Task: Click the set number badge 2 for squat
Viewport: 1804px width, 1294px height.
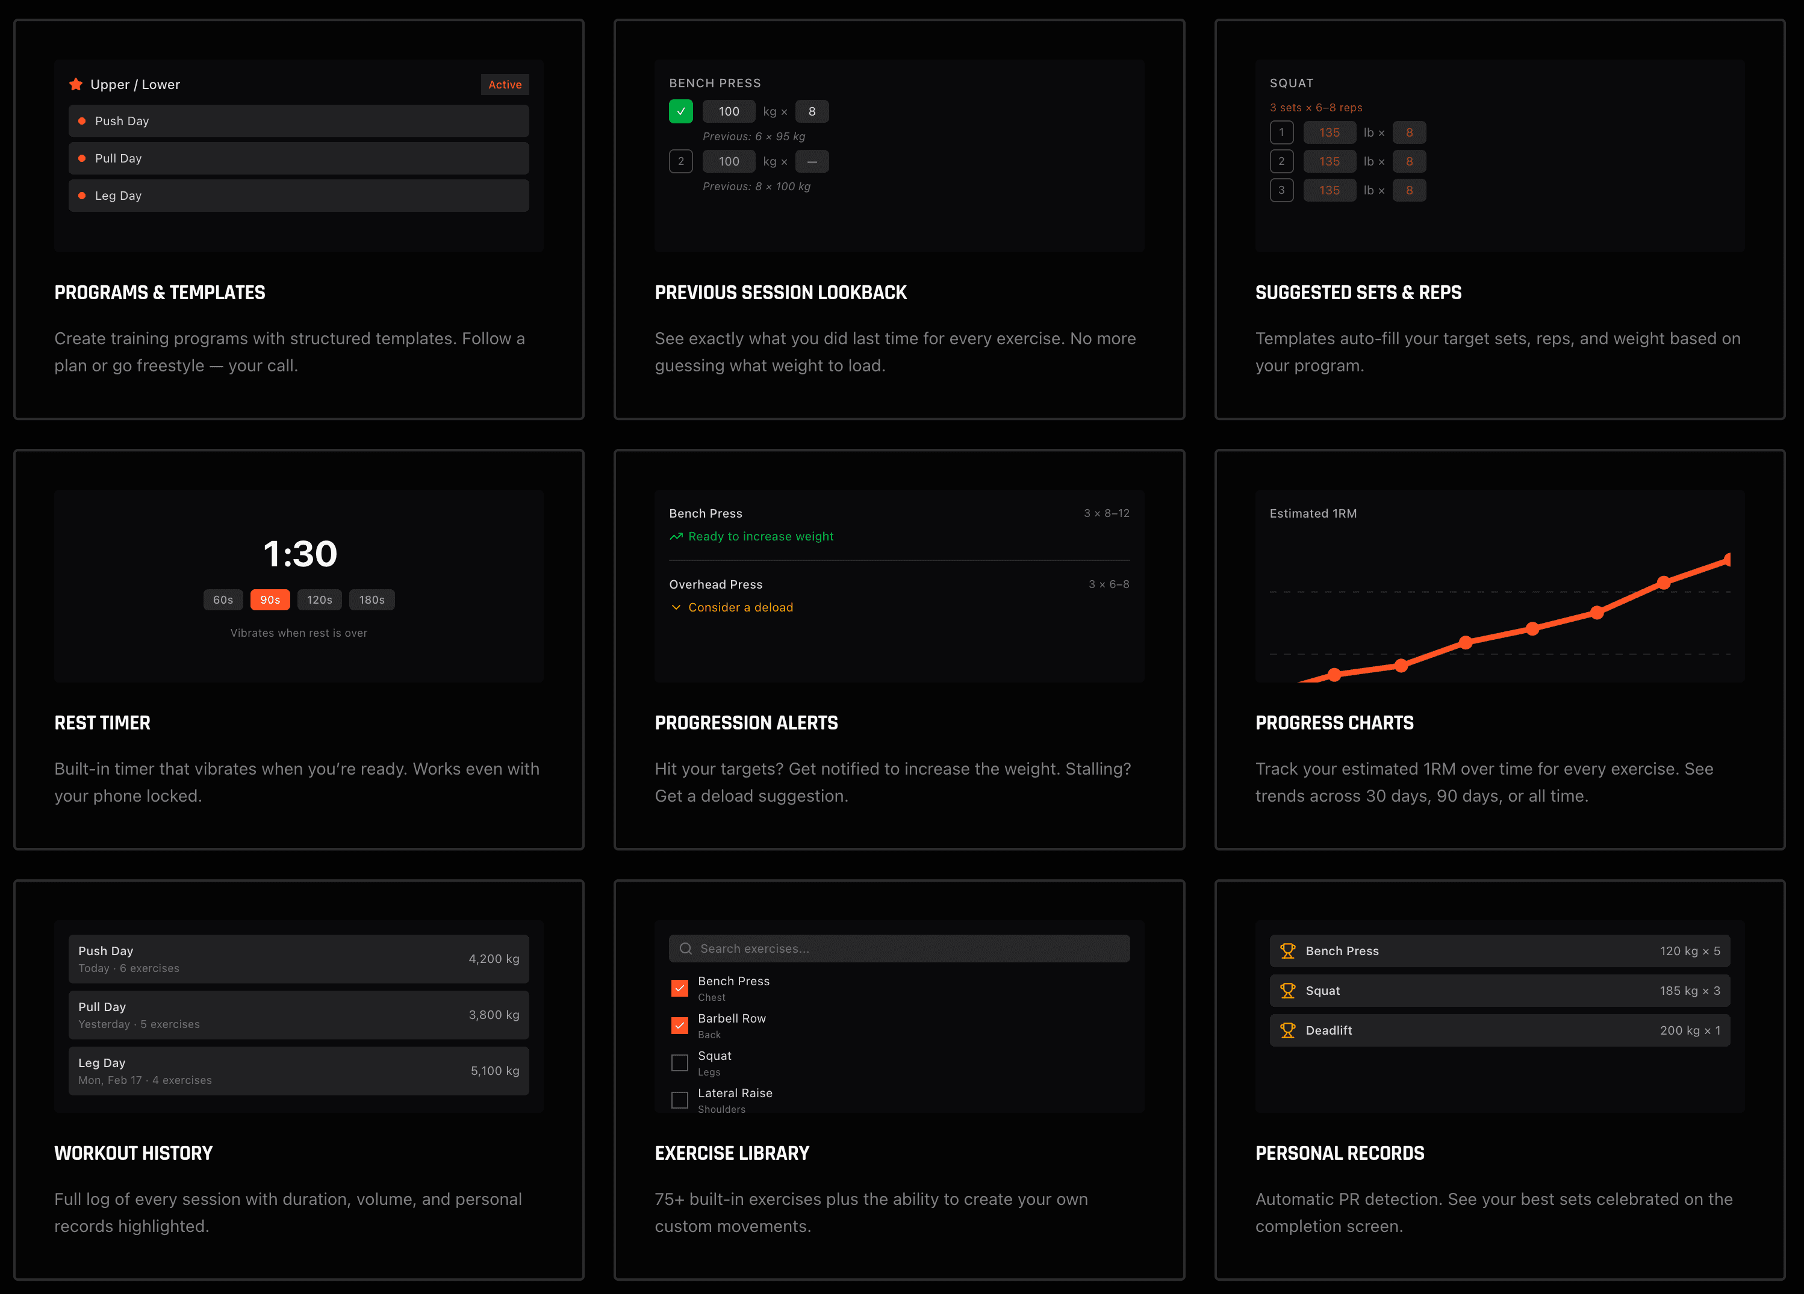Action: tap(1282, 161)
